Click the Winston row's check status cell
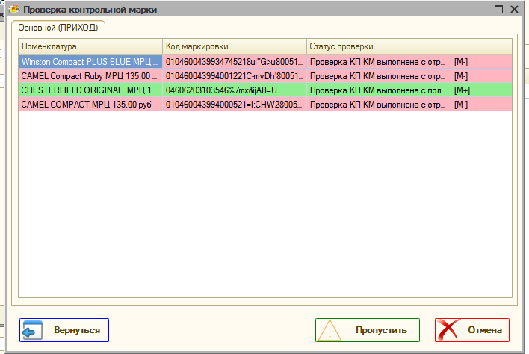This screenshot has height=354, width=529. (379, 62)
